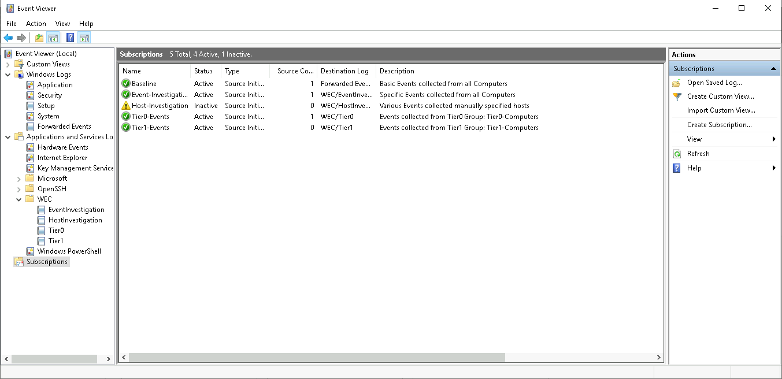Click the Back arrow toolbar icon
The height and width of the screenshot is (379, 782).
tap(8, 38)
